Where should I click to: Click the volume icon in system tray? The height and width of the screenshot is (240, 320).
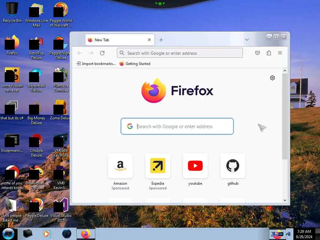(288, 234)
